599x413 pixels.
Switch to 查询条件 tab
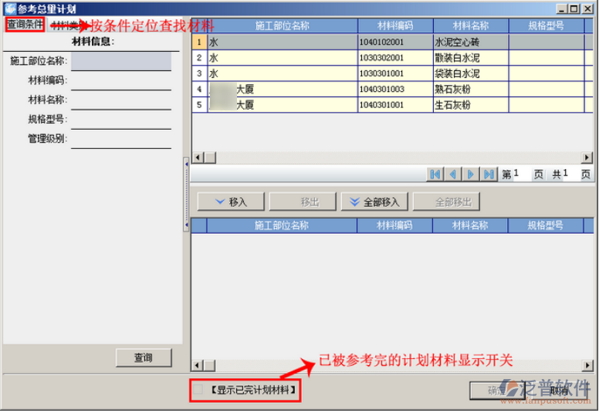tap(25, 25)
